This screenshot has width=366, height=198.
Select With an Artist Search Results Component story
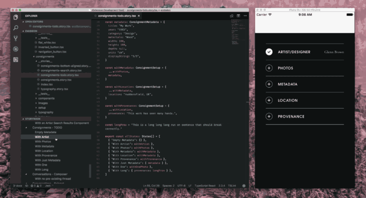pyautogui.click(x=62, y=123)
